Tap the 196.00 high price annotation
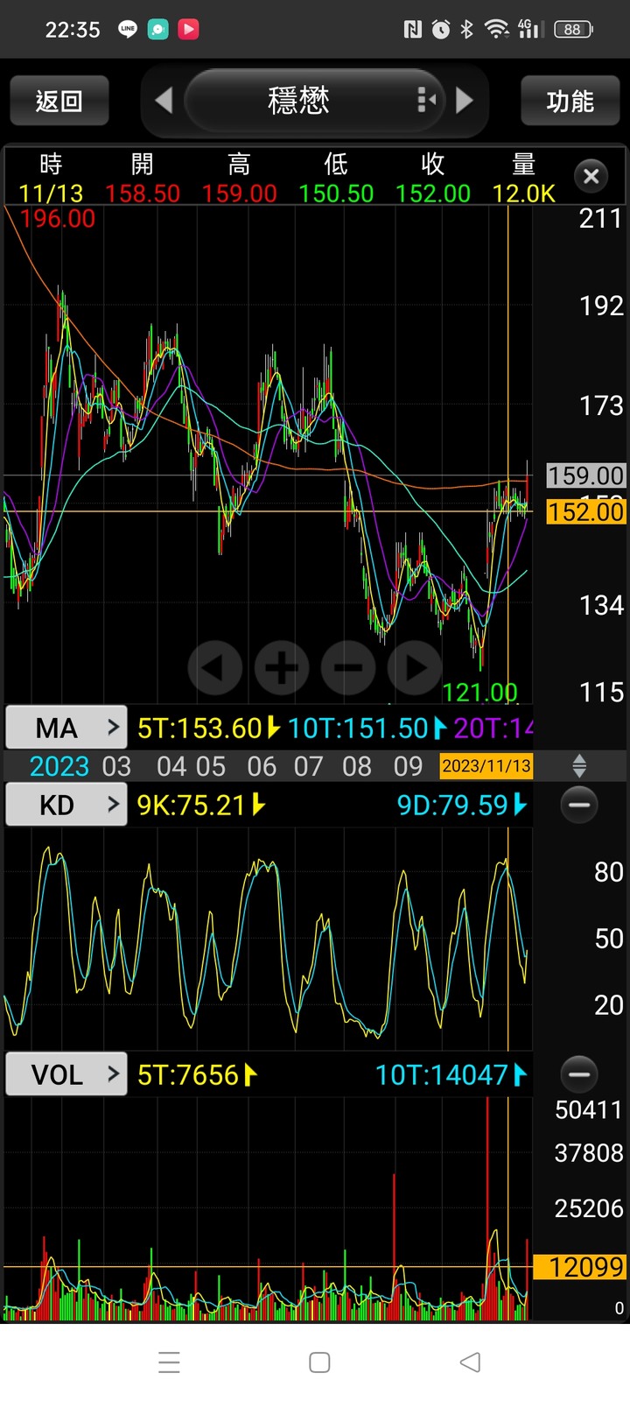 [x=58, y=219]
